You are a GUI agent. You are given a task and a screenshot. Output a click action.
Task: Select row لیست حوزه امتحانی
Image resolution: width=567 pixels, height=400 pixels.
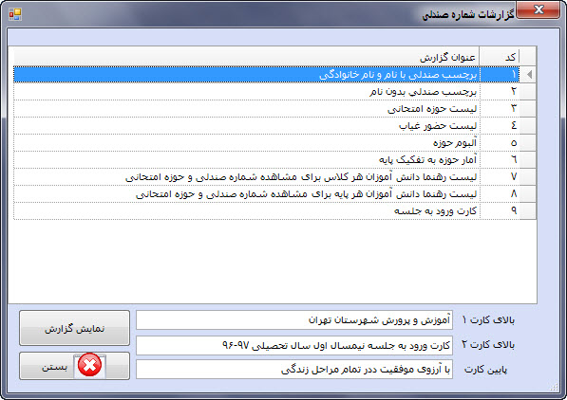pyautogui.click(x=267, y=108)
